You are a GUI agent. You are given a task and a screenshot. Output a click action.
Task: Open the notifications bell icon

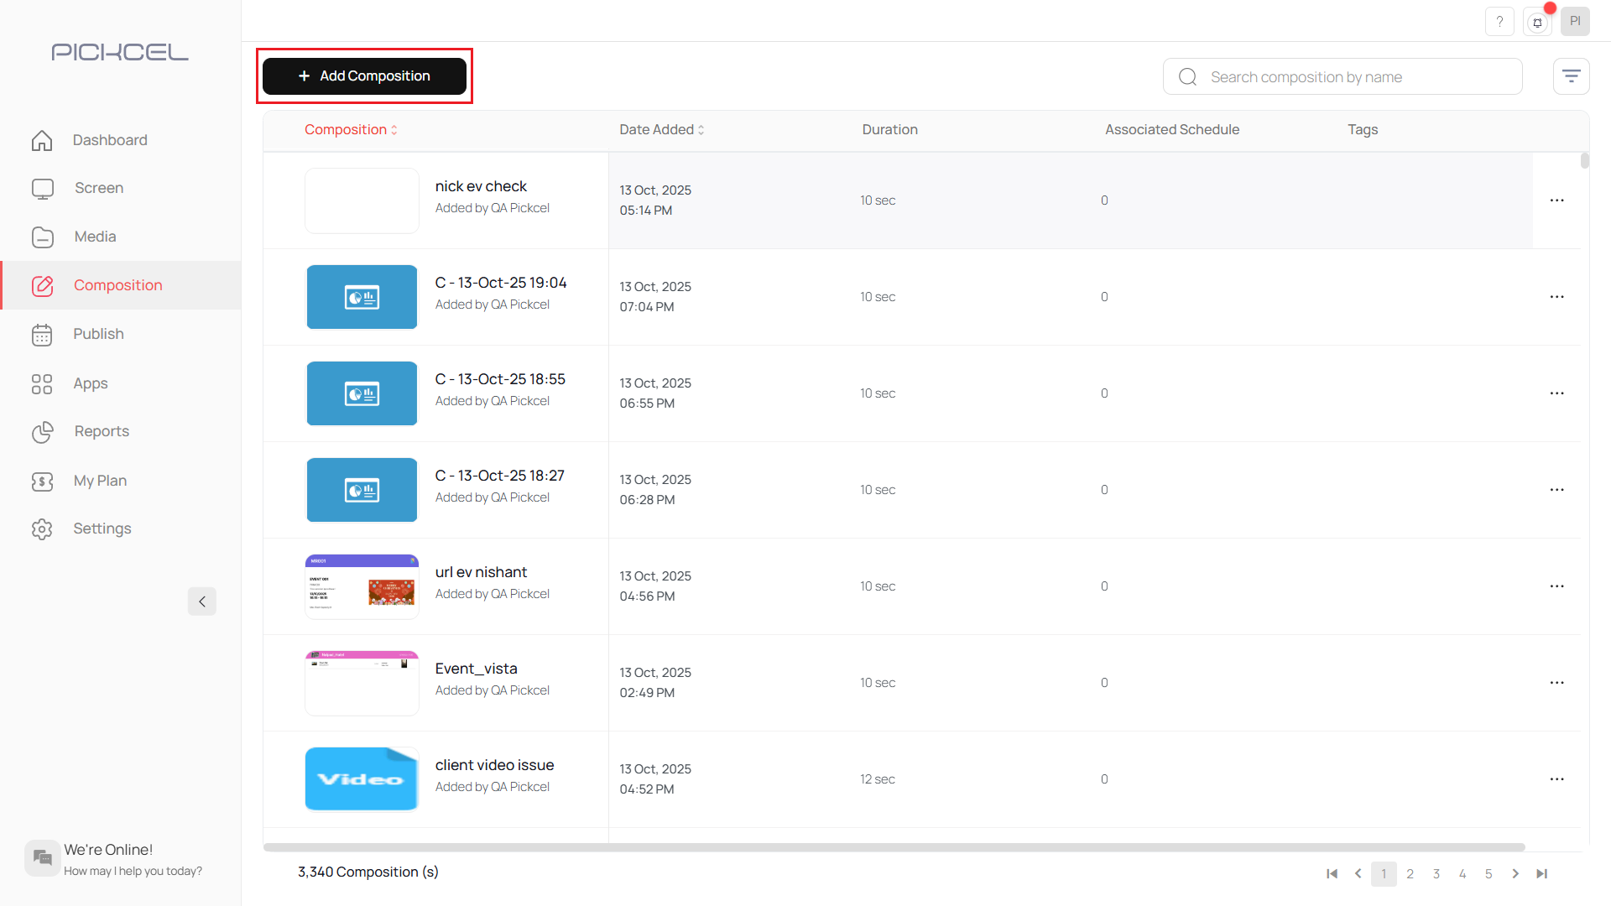click(1537, 23)
